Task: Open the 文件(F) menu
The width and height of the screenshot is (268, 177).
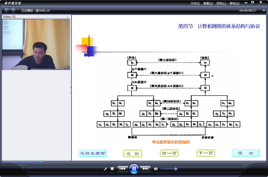Action: pyautogui.click(x=195, y=3)
